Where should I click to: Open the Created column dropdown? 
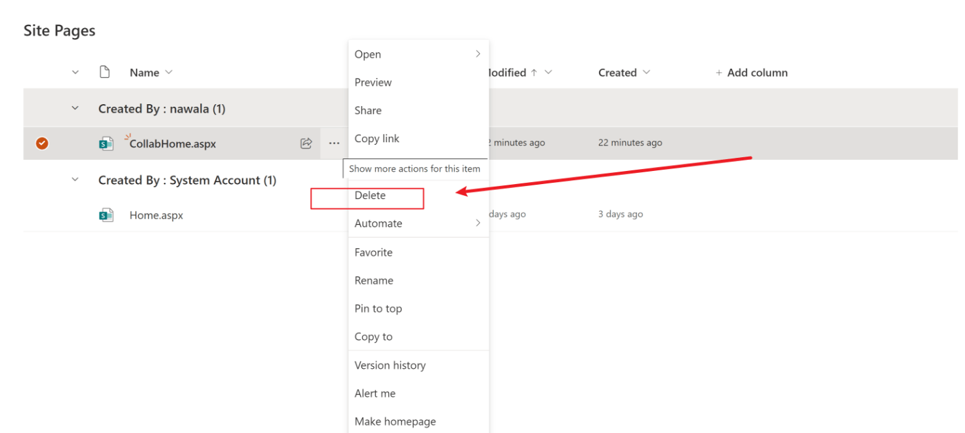[x=646, y=72]
